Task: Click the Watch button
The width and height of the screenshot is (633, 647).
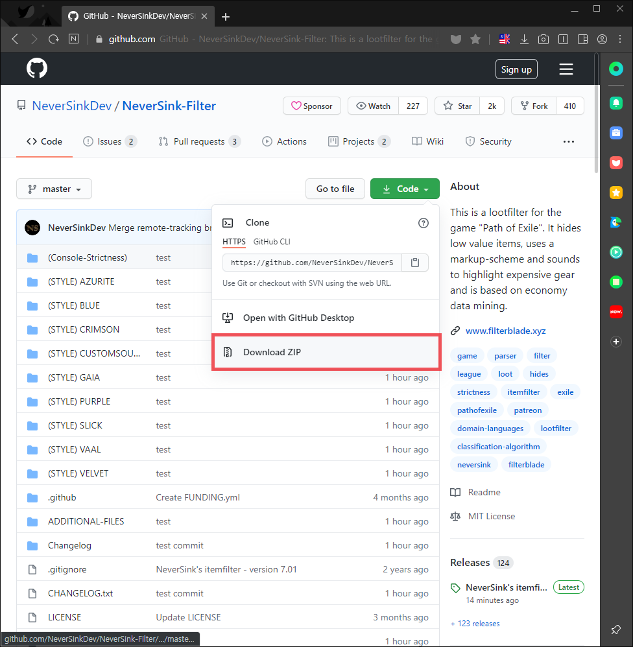Action: point(374,106)
